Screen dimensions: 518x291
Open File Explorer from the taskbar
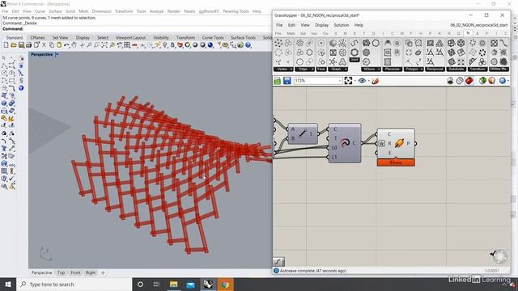(x=174, y=284)
